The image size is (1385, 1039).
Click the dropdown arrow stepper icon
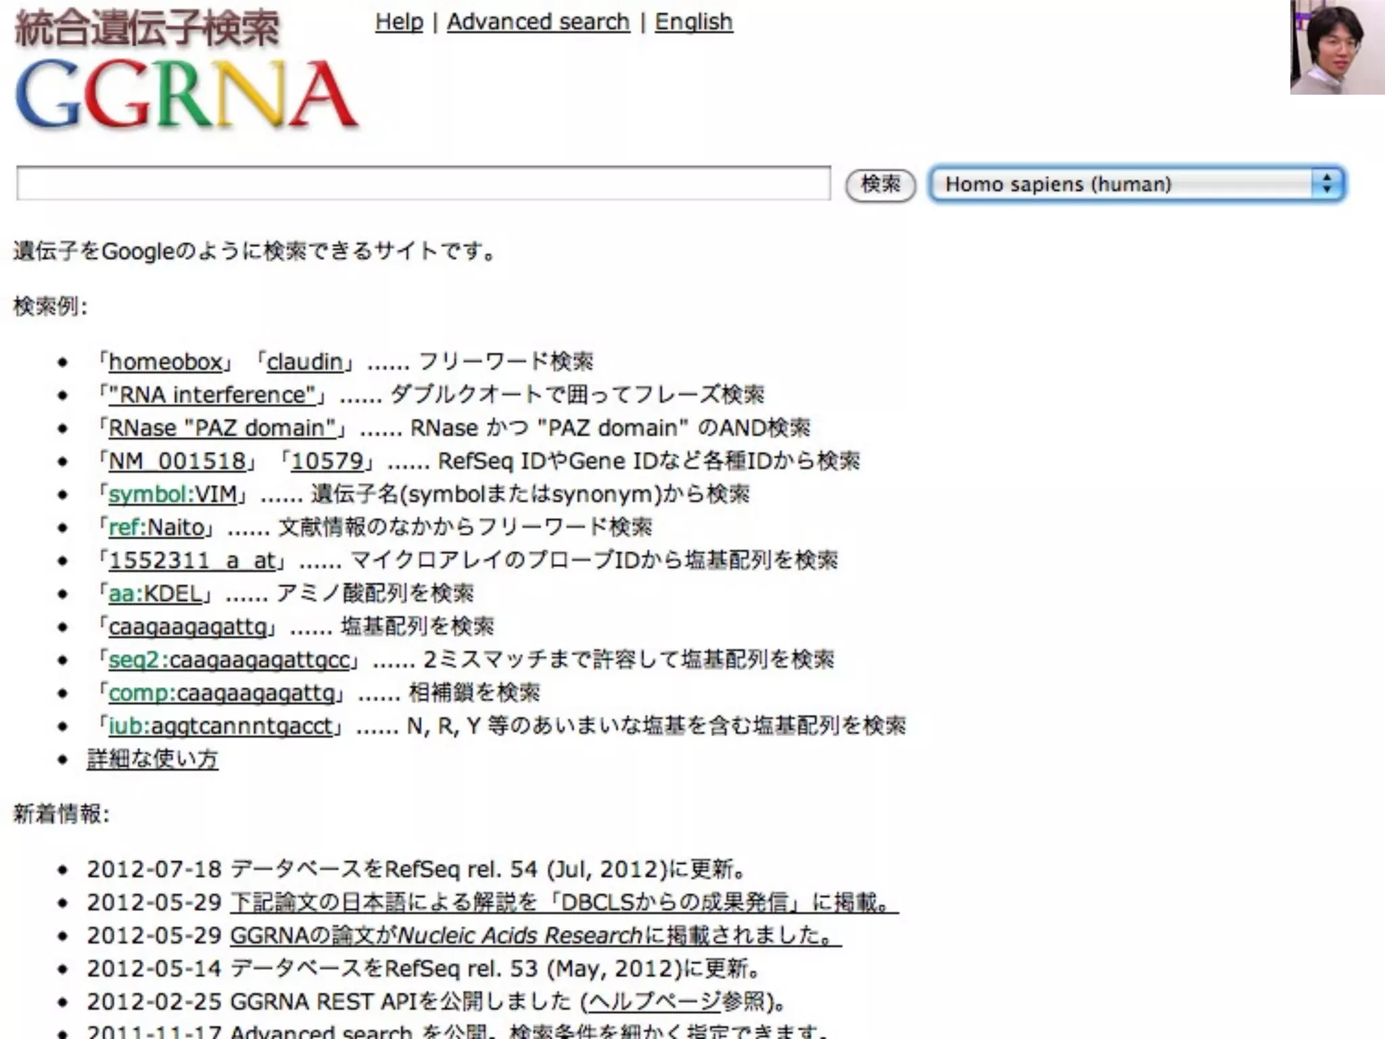[x=1326, y=184]
